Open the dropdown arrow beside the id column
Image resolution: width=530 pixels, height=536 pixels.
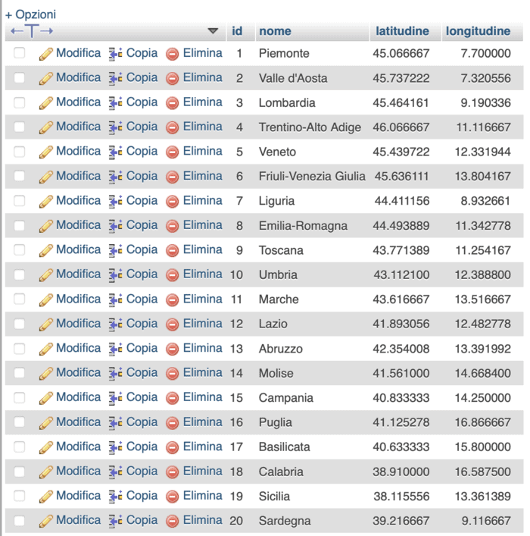click(213, 31)
